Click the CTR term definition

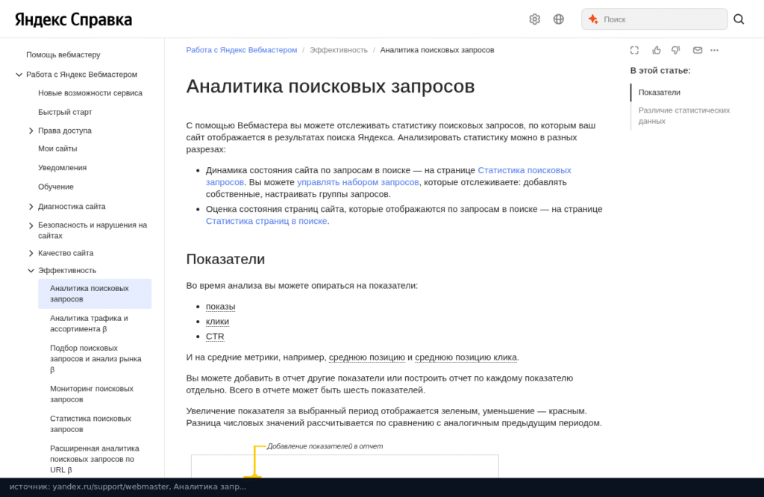coord(215,337)
